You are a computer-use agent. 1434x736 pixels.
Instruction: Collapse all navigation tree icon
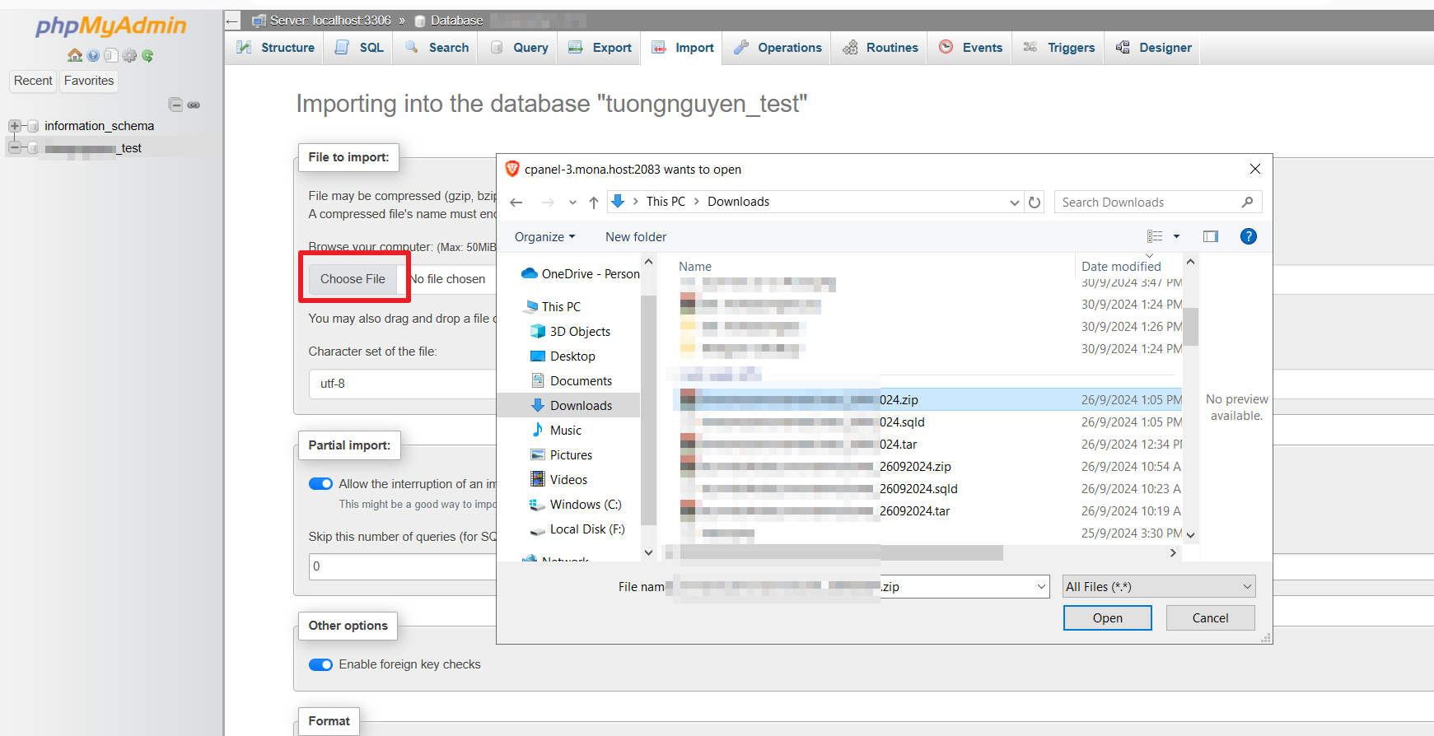point(175,105)
